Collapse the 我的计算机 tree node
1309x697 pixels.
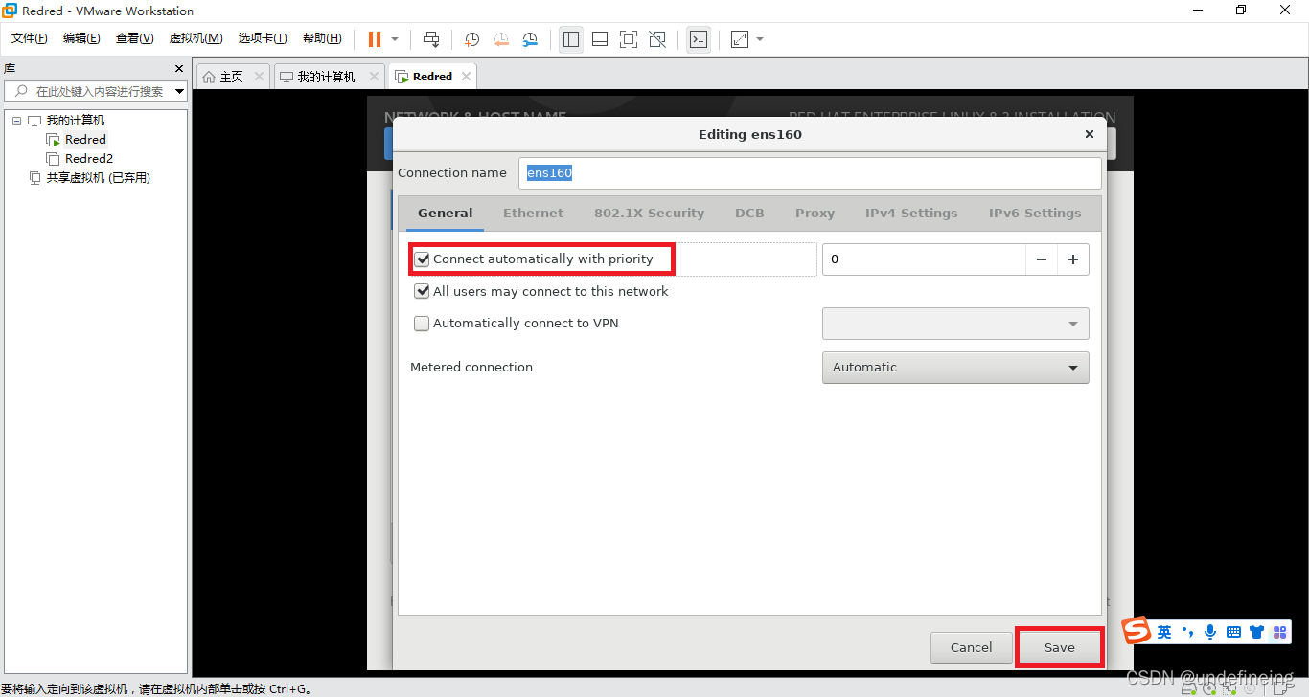click(16, 121)
